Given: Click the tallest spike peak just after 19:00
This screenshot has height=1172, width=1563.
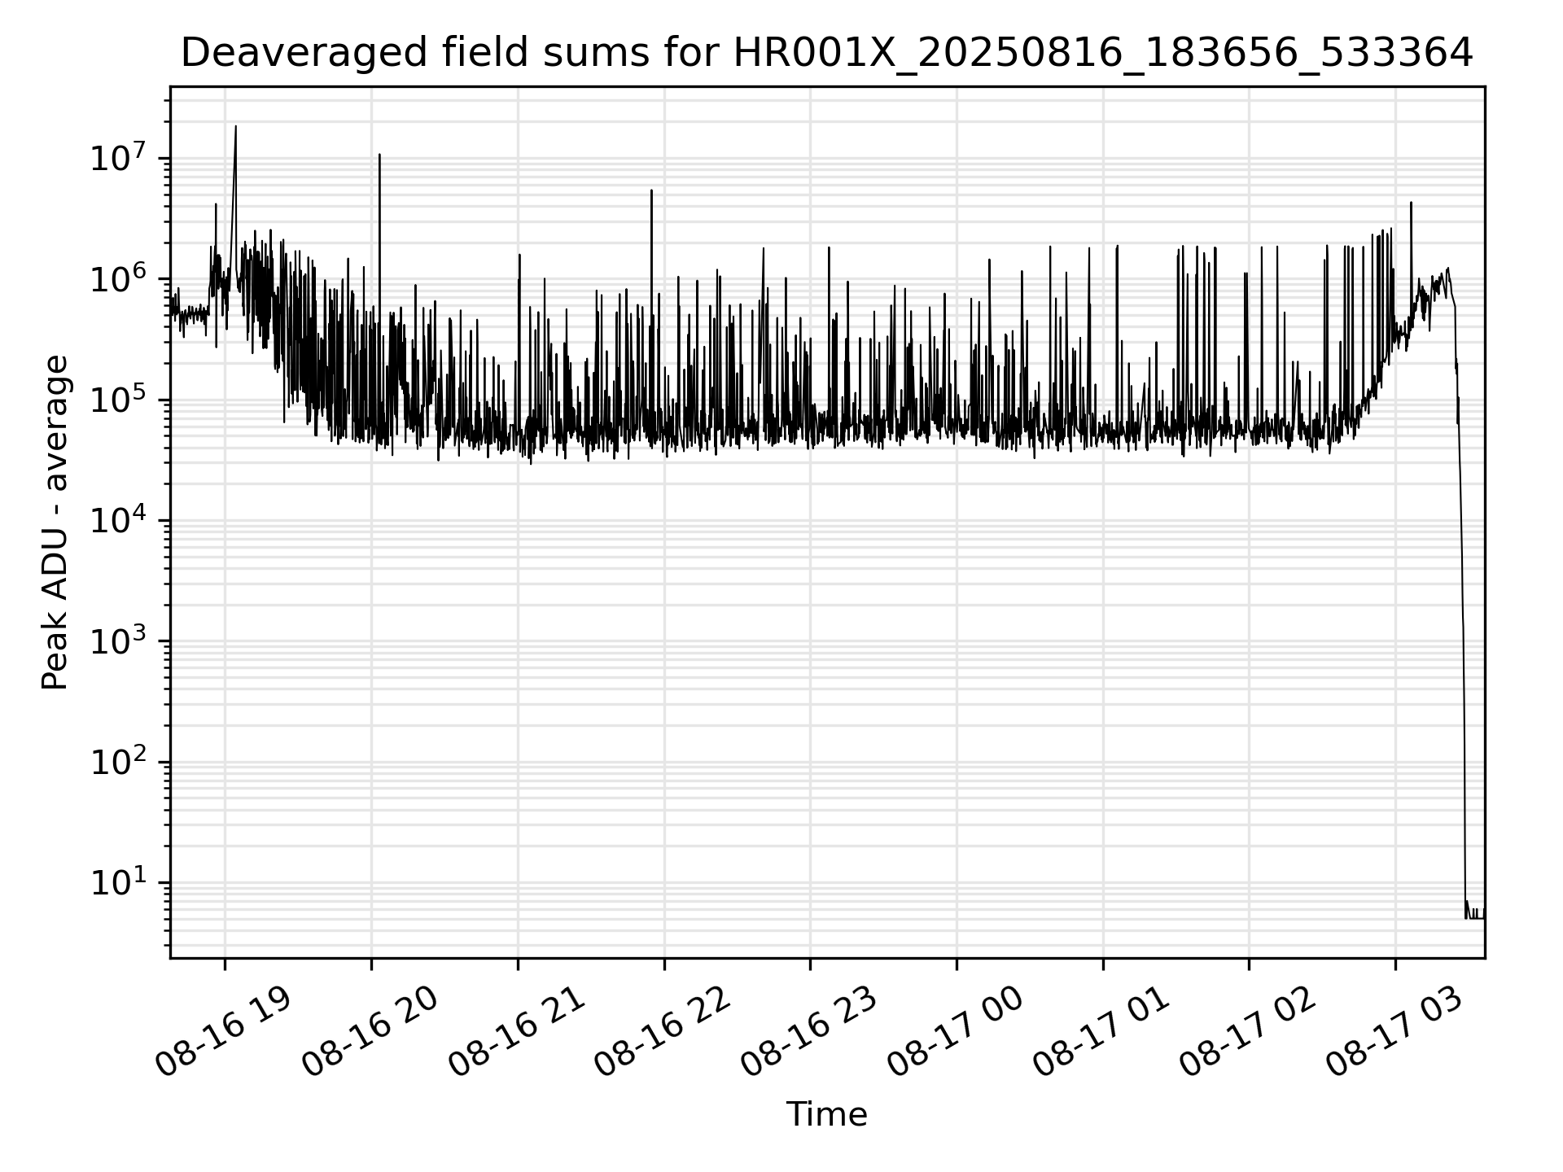Looking at the screenshot, I should coord(236,126).
